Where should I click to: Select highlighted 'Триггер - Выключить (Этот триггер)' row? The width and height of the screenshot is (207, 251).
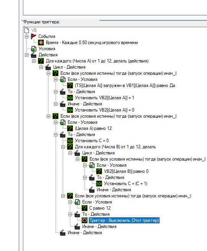coord(124,220)
